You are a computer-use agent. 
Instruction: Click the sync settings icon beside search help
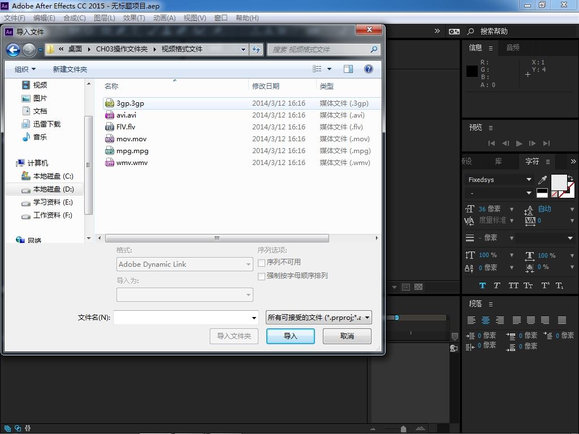(454, 32)
